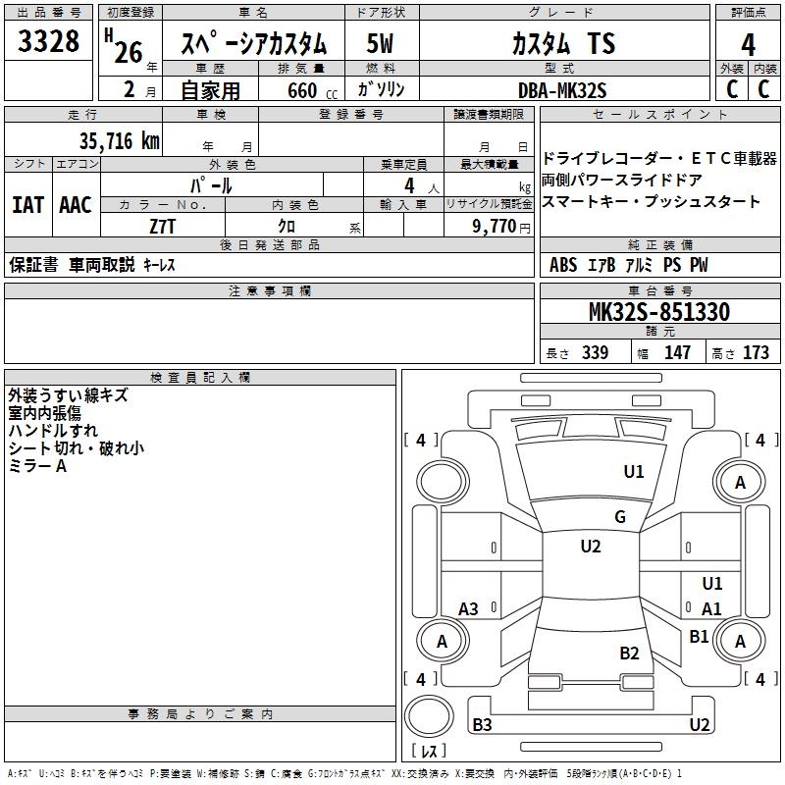Select exterior color パール
Screen dimensions: 785x785
(x=211, y=185)
